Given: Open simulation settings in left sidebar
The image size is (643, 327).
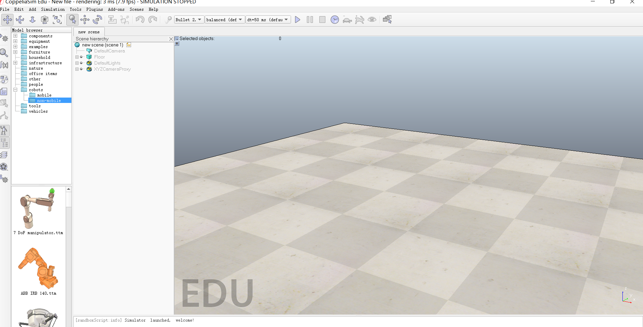Looking at the screenshot, I should [4, 38].
